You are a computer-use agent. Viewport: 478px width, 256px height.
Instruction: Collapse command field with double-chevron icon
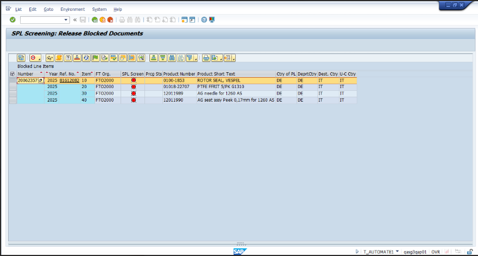pos(75,20)
